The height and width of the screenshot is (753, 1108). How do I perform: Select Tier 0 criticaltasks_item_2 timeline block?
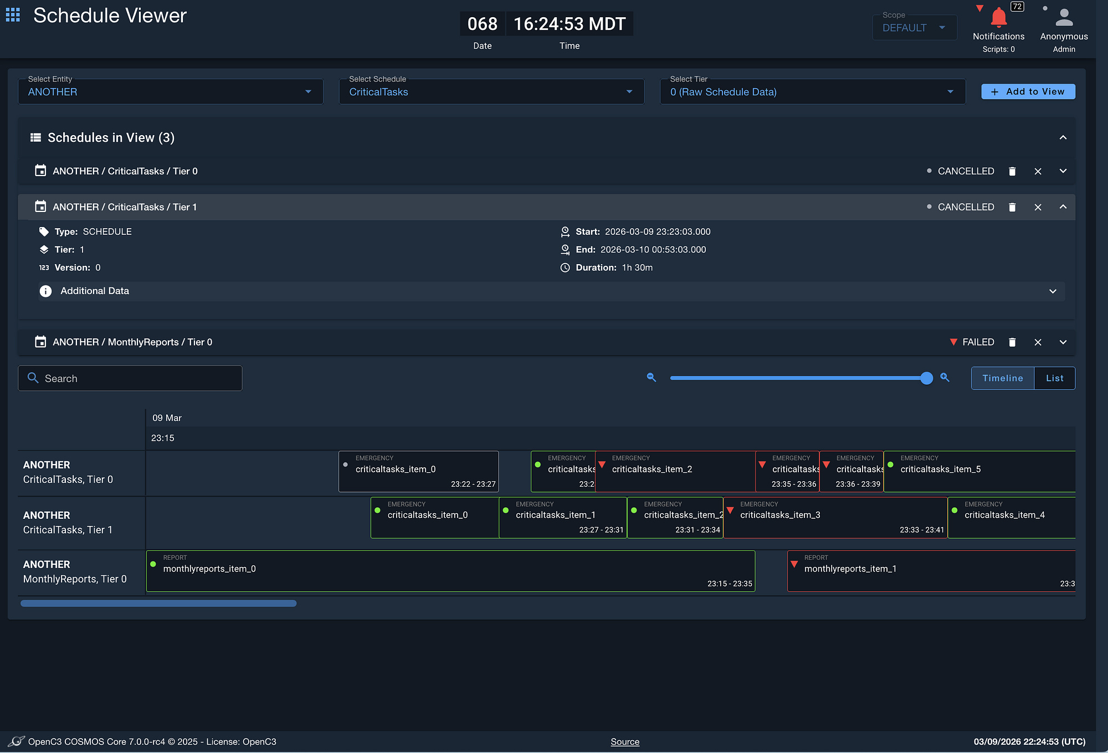click(x=675, y=472)
